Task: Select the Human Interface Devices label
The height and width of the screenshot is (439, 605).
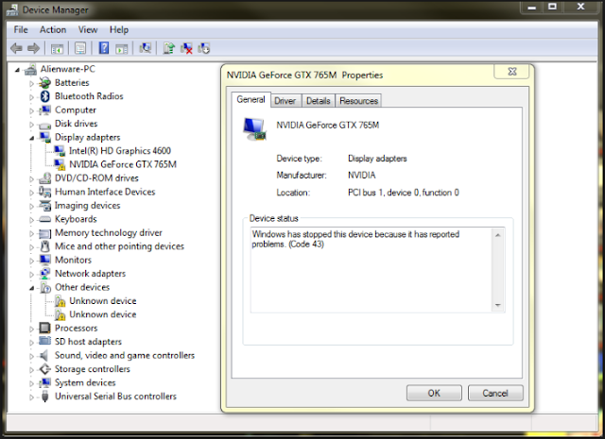Action: point(105,192)
